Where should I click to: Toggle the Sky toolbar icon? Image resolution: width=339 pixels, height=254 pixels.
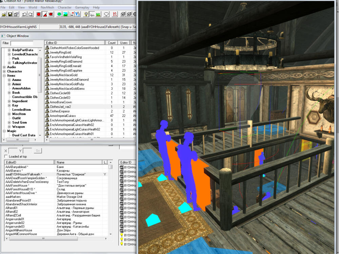[92, 14]
